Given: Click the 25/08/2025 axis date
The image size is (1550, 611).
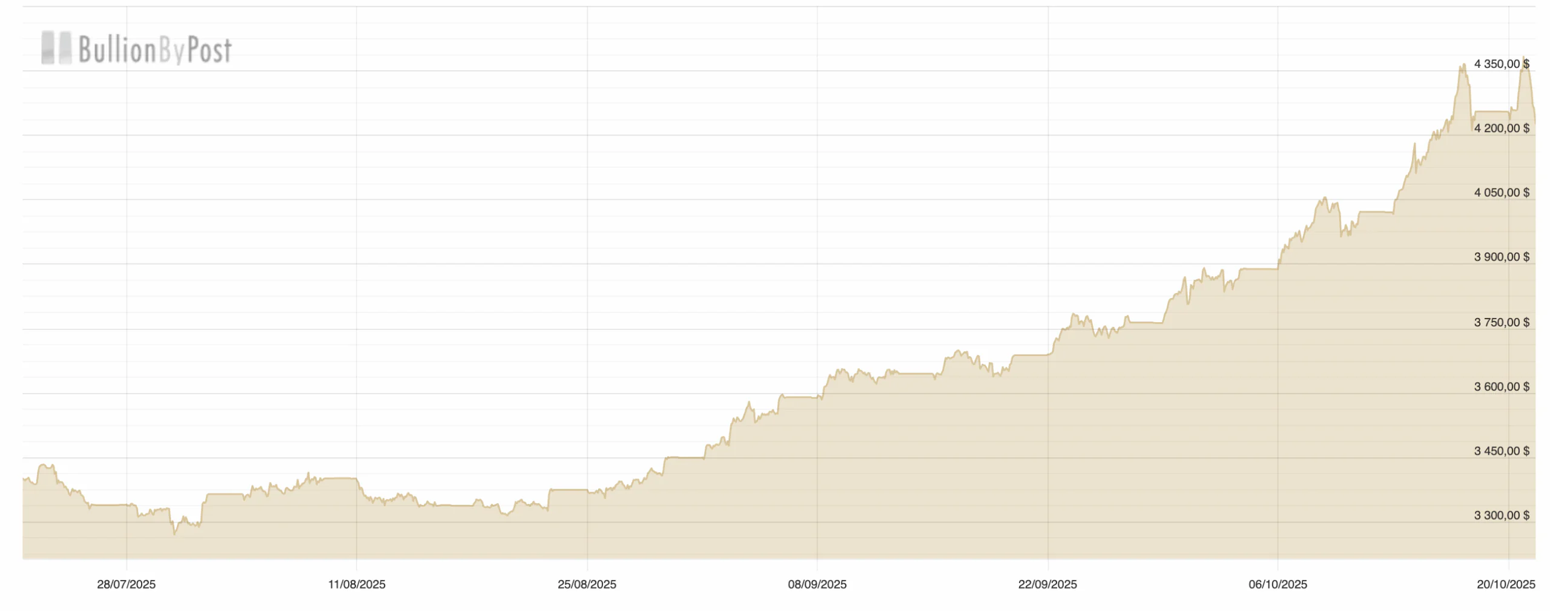Looking at the screenshot, I should point(587,584).
